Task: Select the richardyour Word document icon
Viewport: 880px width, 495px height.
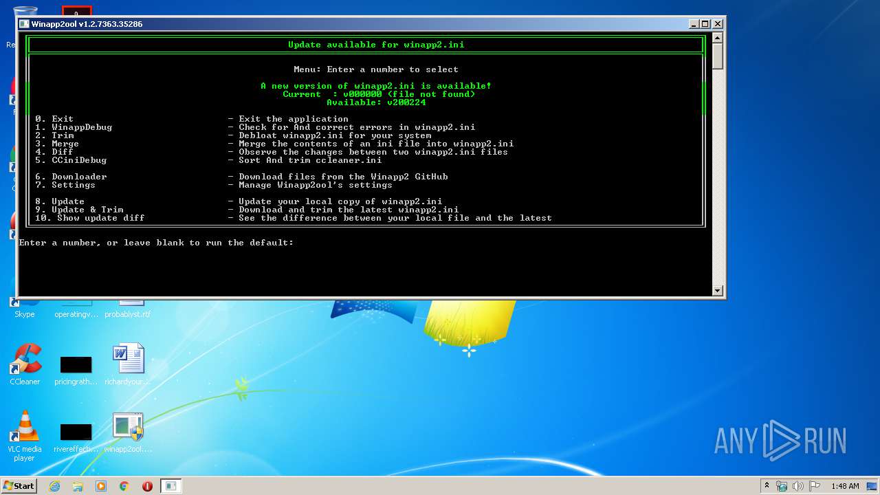Action: 128,364
